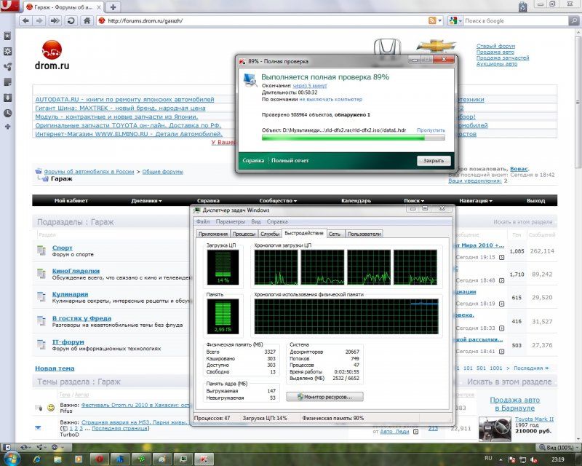Open the Спорт subforum

click(x=62, y=248)
